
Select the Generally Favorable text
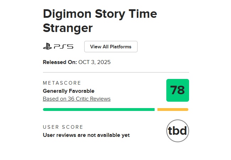69,91
